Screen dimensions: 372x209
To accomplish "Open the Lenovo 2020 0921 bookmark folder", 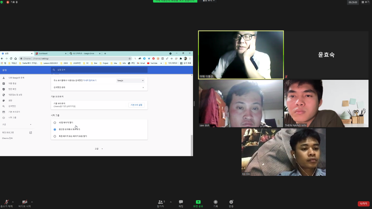I will pyautogui.click(x=49, y=63).
